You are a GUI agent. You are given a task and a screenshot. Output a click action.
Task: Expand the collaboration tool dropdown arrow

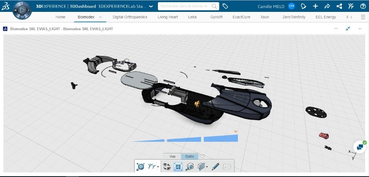pos(158,167)
